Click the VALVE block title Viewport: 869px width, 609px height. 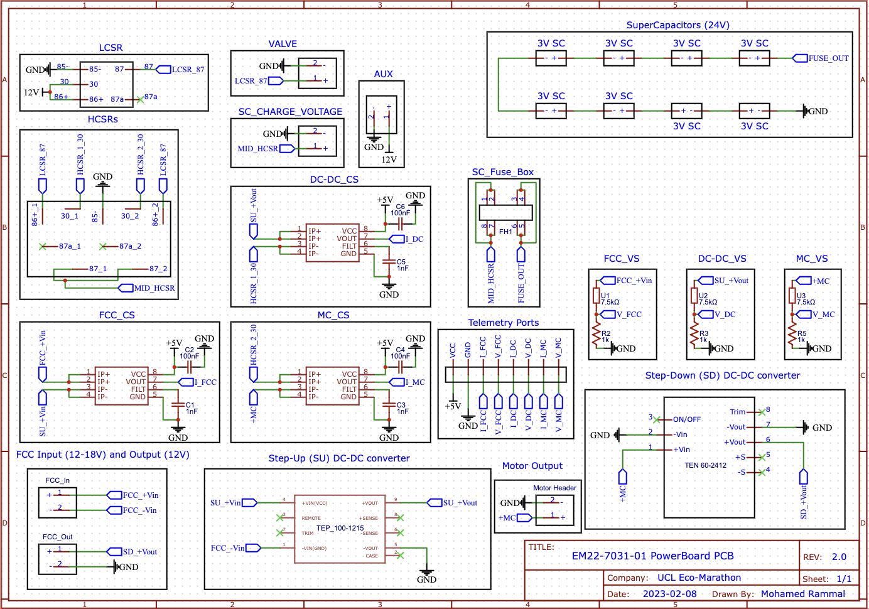coord(283,44)
